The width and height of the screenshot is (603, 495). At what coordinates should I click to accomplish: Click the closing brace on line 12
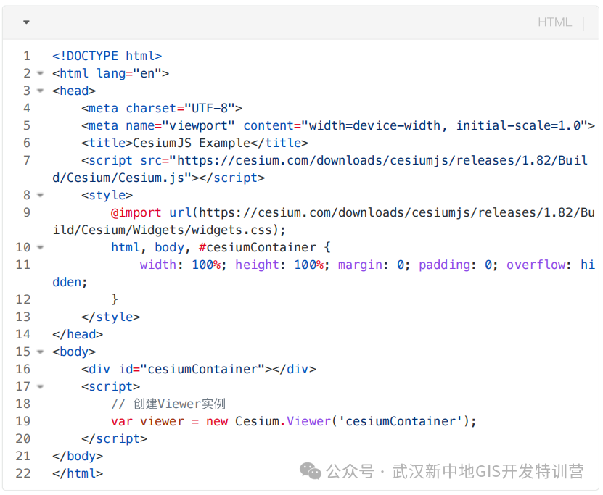[x=115, y=299]
